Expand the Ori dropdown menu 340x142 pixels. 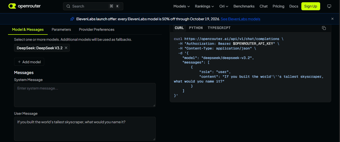click(x=224, y=6)
